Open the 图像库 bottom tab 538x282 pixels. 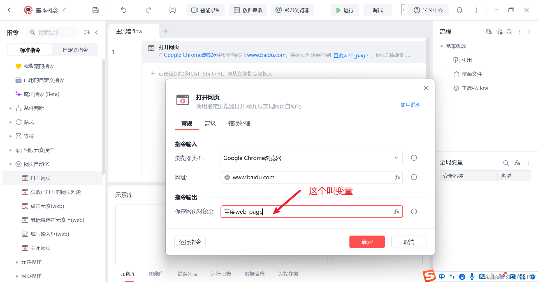156,274
